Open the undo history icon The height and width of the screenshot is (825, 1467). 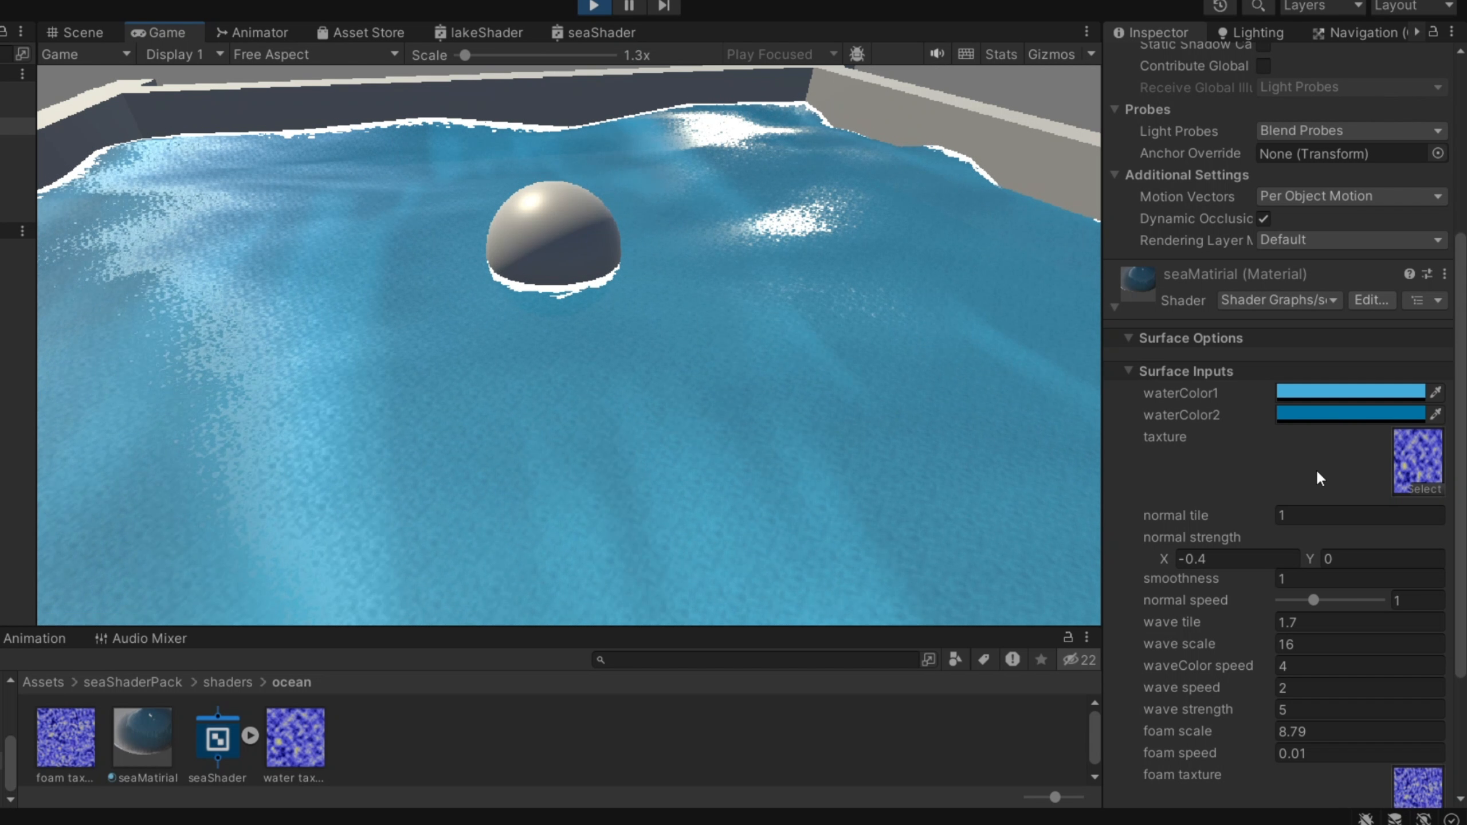[1220, 6]
